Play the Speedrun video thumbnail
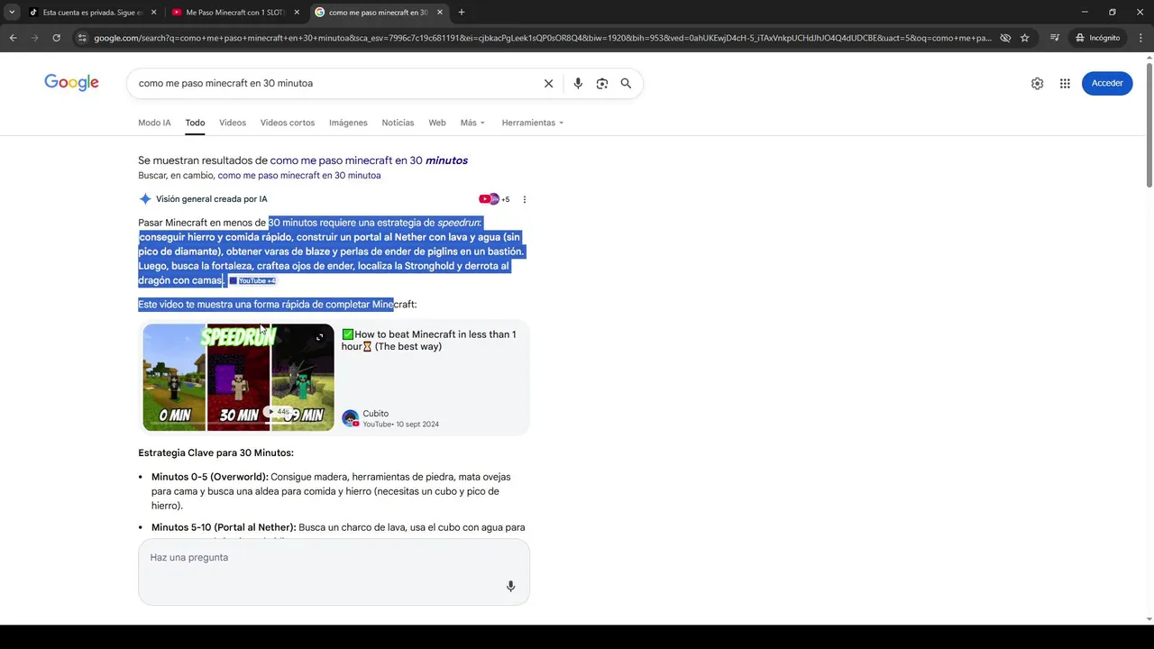1154x649 pixels. point(238,377)
